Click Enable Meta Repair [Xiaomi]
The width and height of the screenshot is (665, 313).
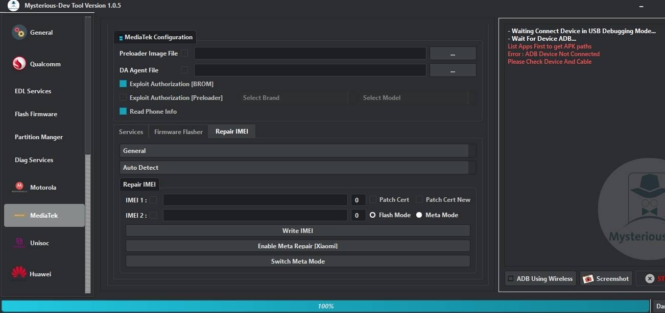click(298, 246)
